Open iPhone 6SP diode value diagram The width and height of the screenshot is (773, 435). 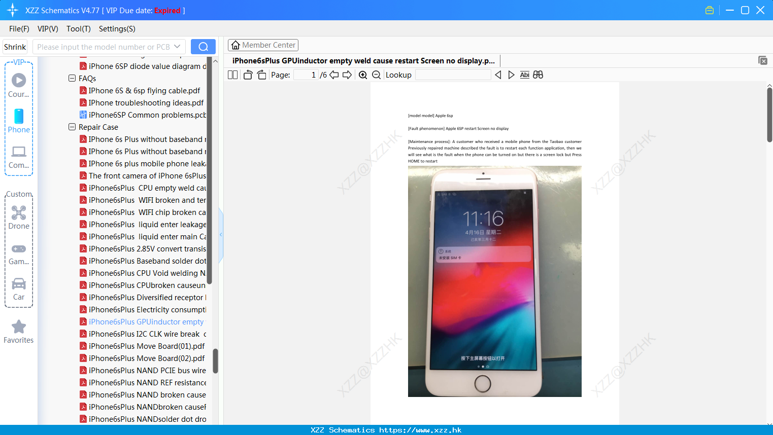tap(143, 66)
